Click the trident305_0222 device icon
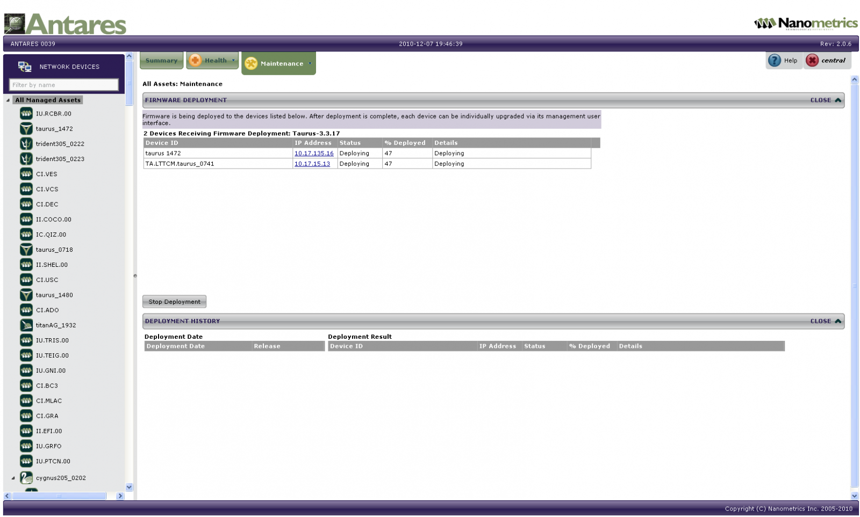The height and width of the screenshot is (517, 860). (26, 143)
